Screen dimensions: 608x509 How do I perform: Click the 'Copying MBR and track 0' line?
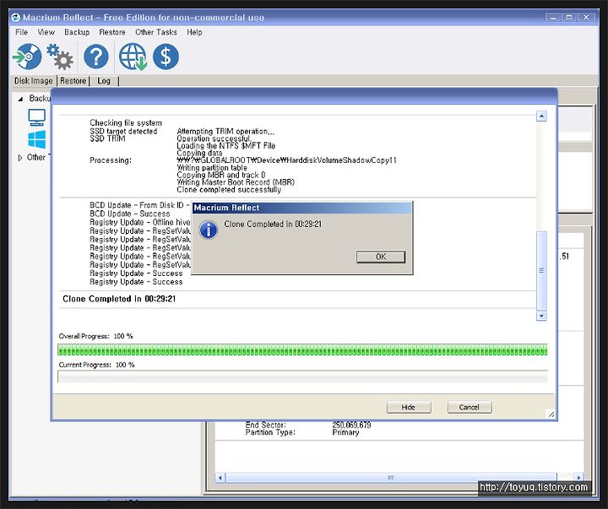pyautogui.click(x=221, y=175)
